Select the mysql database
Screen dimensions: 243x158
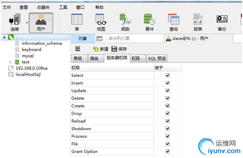28,56
